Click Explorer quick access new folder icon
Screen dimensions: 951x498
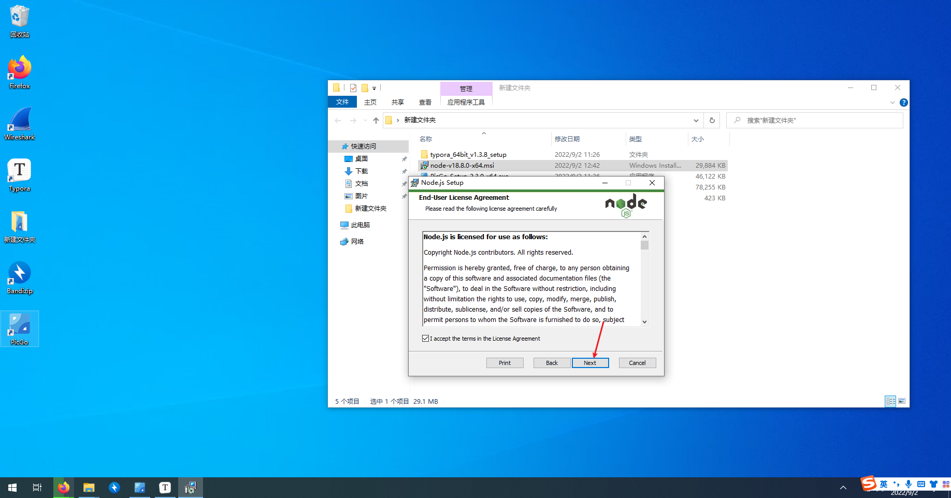(365, 88)
